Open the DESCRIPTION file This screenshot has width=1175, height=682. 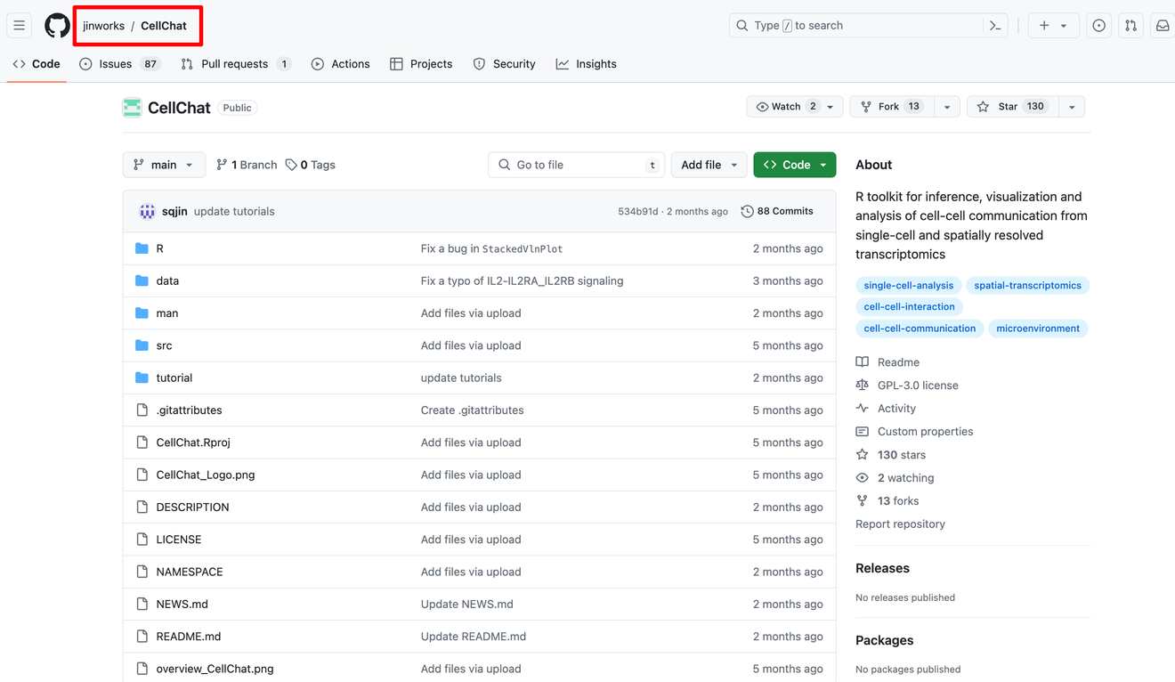192,507
